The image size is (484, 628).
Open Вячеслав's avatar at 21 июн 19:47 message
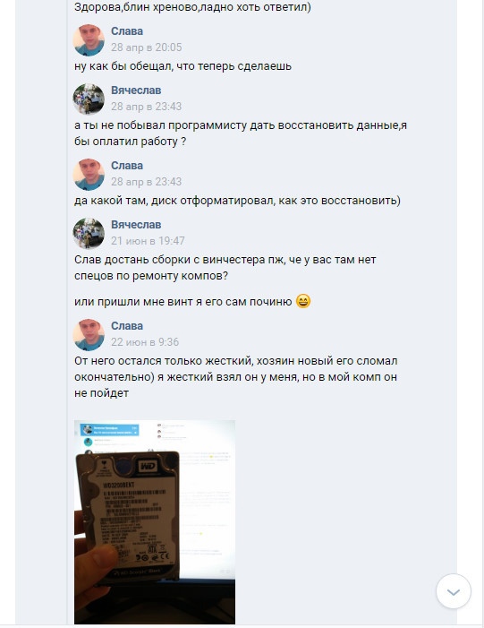tap(89, 234)
